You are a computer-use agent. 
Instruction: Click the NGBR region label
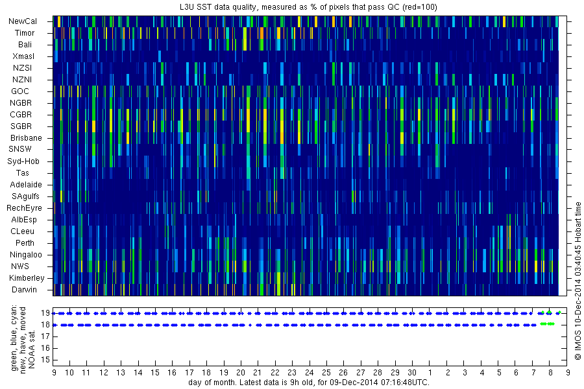pos(21,102)
